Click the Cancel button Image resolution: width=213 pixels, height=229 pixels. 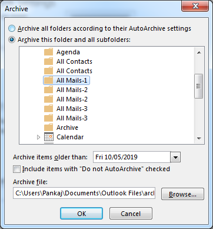point(131,214)
